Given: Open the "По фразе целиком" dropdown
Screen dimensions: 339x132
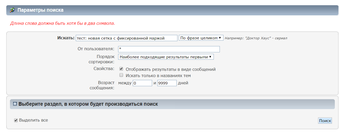Looking at the screenshot, I should pyautogui.click(x=201, y=38).
